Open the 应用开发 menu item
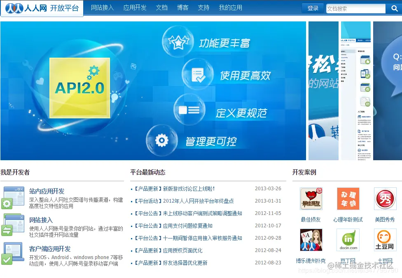This screenshot has height=278, width=402. [x=135, y=8]
